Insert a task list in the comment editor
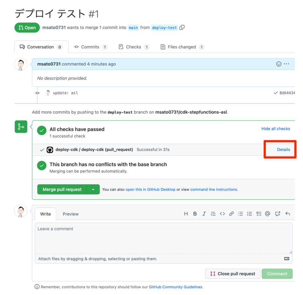Image resolution: width=303 pixels, height=295 pixels. pyautogui.click(x=258, y=214)
